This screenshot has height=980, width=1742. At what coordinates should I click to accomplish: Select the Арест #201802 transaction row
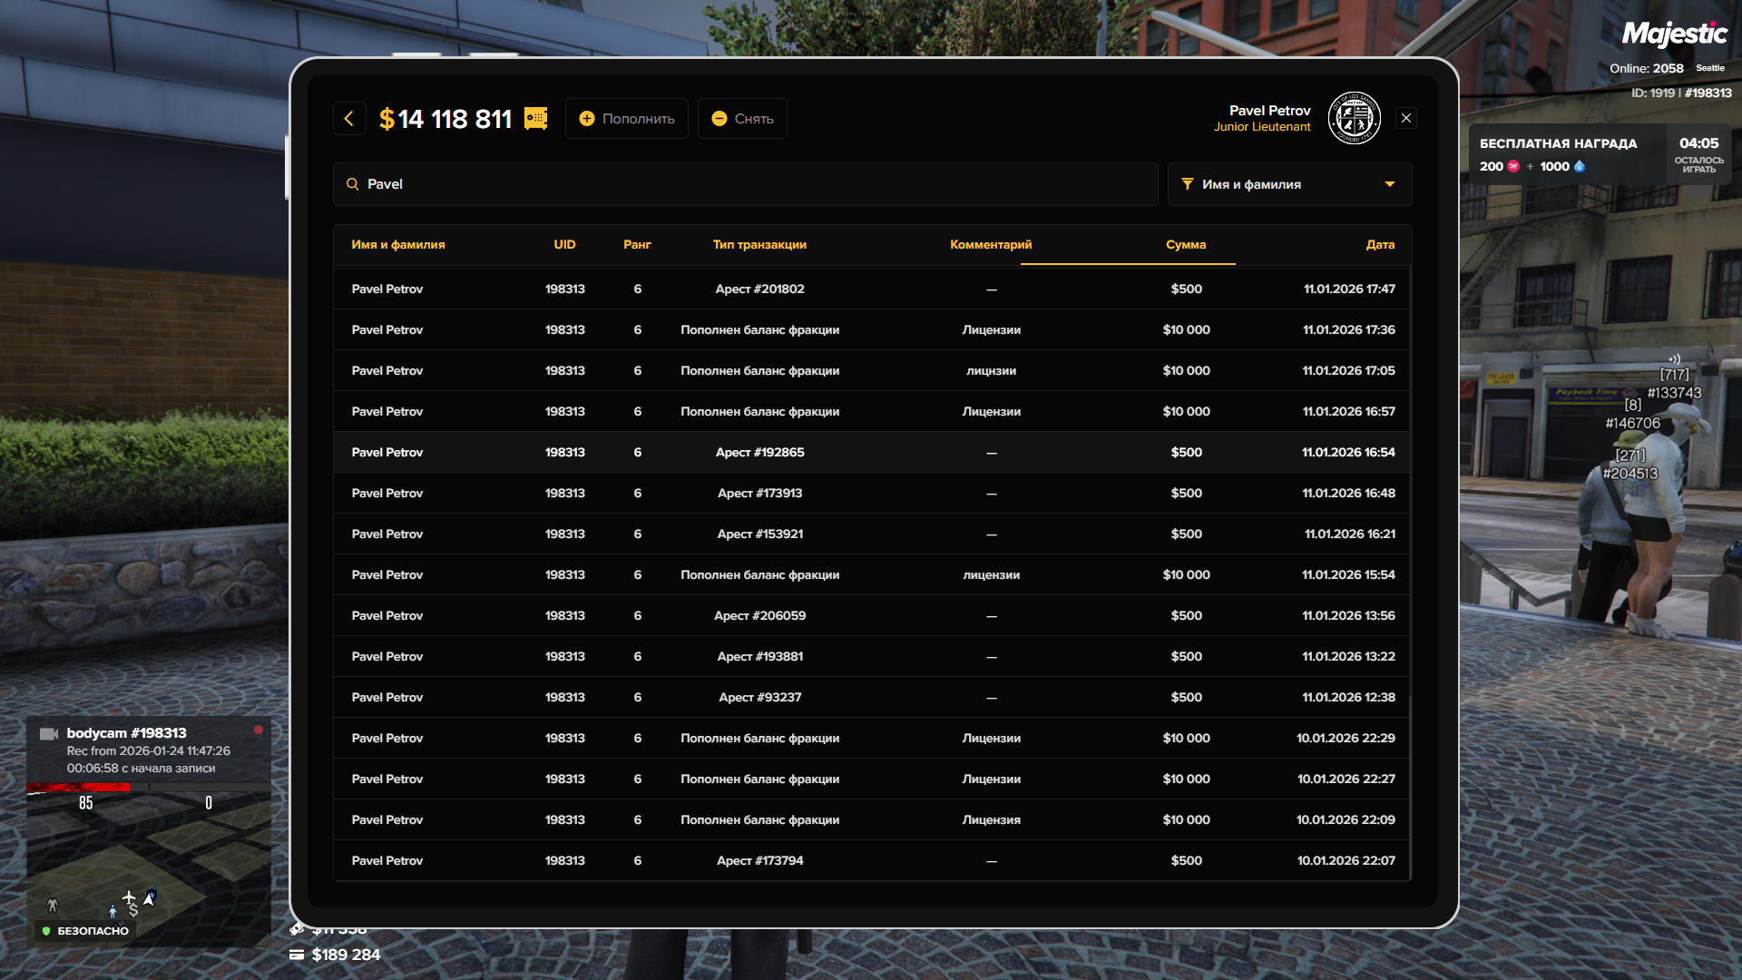coord(759,289)
